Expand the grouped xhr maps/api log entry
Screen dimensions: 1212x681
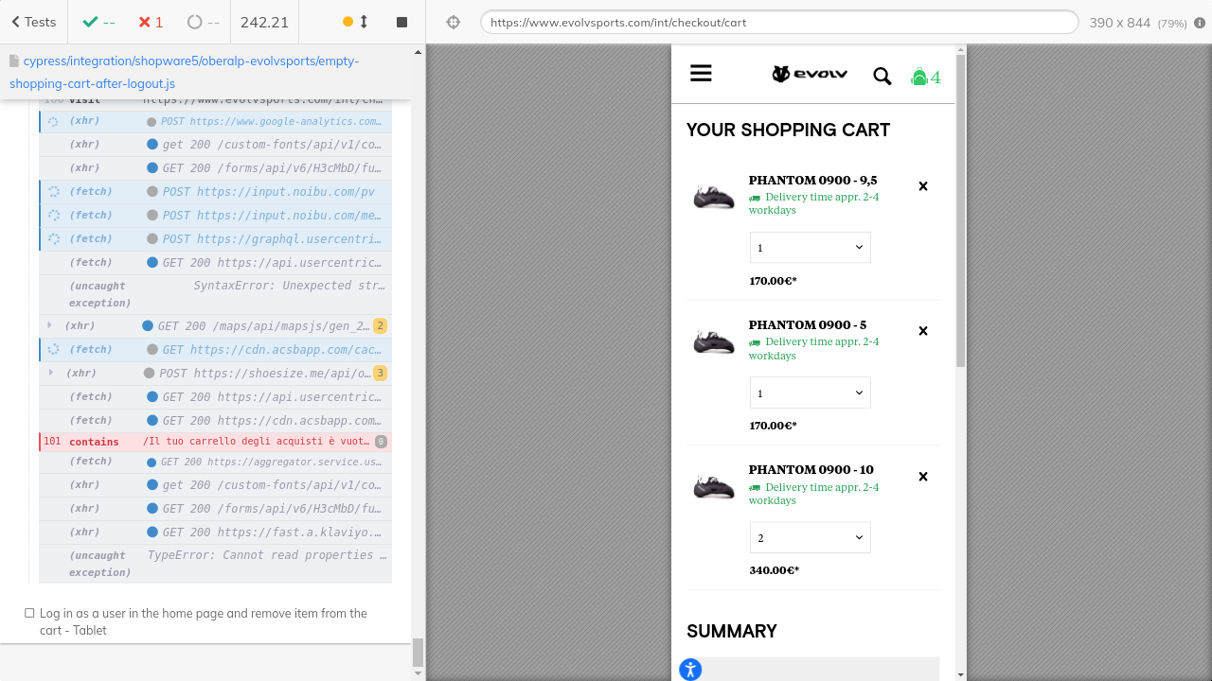[x=49, y=325]
